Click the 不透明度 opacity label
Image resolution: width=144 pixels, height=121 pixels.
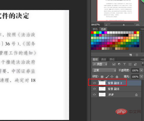click(x=124, y=70)
